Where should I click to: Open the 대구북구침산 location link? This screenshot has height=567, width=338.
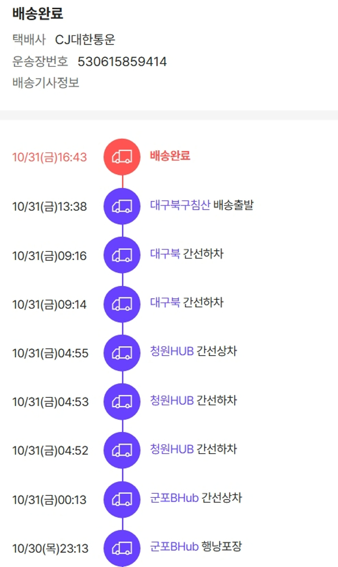(x=180, y=205)
